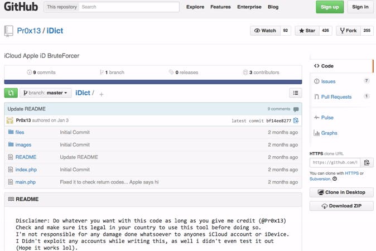The image size is (376, 251).
Task: Click the language statistics color bar
Action: click(x=153, y=82)
